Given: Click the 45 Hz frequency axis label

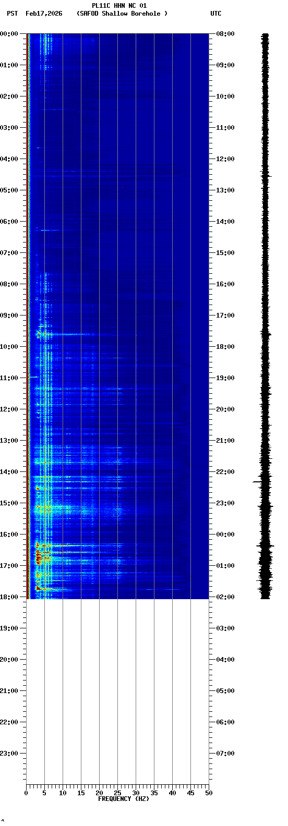Looking at the screenshot, I should [190, 793].
